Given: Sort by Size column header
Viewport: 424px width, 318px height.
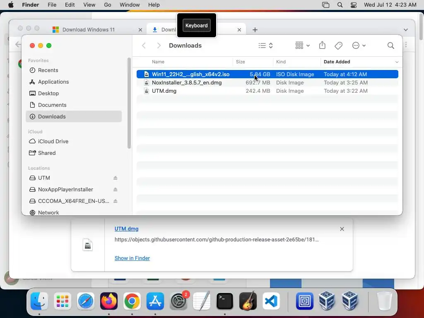Looking at the screenshot, I should point(241,62).
